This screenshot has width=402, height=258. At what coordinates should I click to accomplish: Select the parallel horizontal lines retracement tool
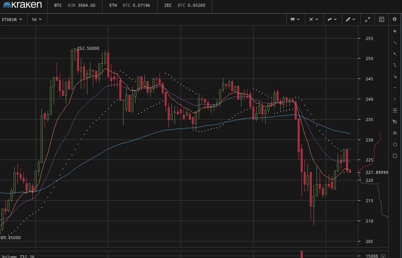395,111
